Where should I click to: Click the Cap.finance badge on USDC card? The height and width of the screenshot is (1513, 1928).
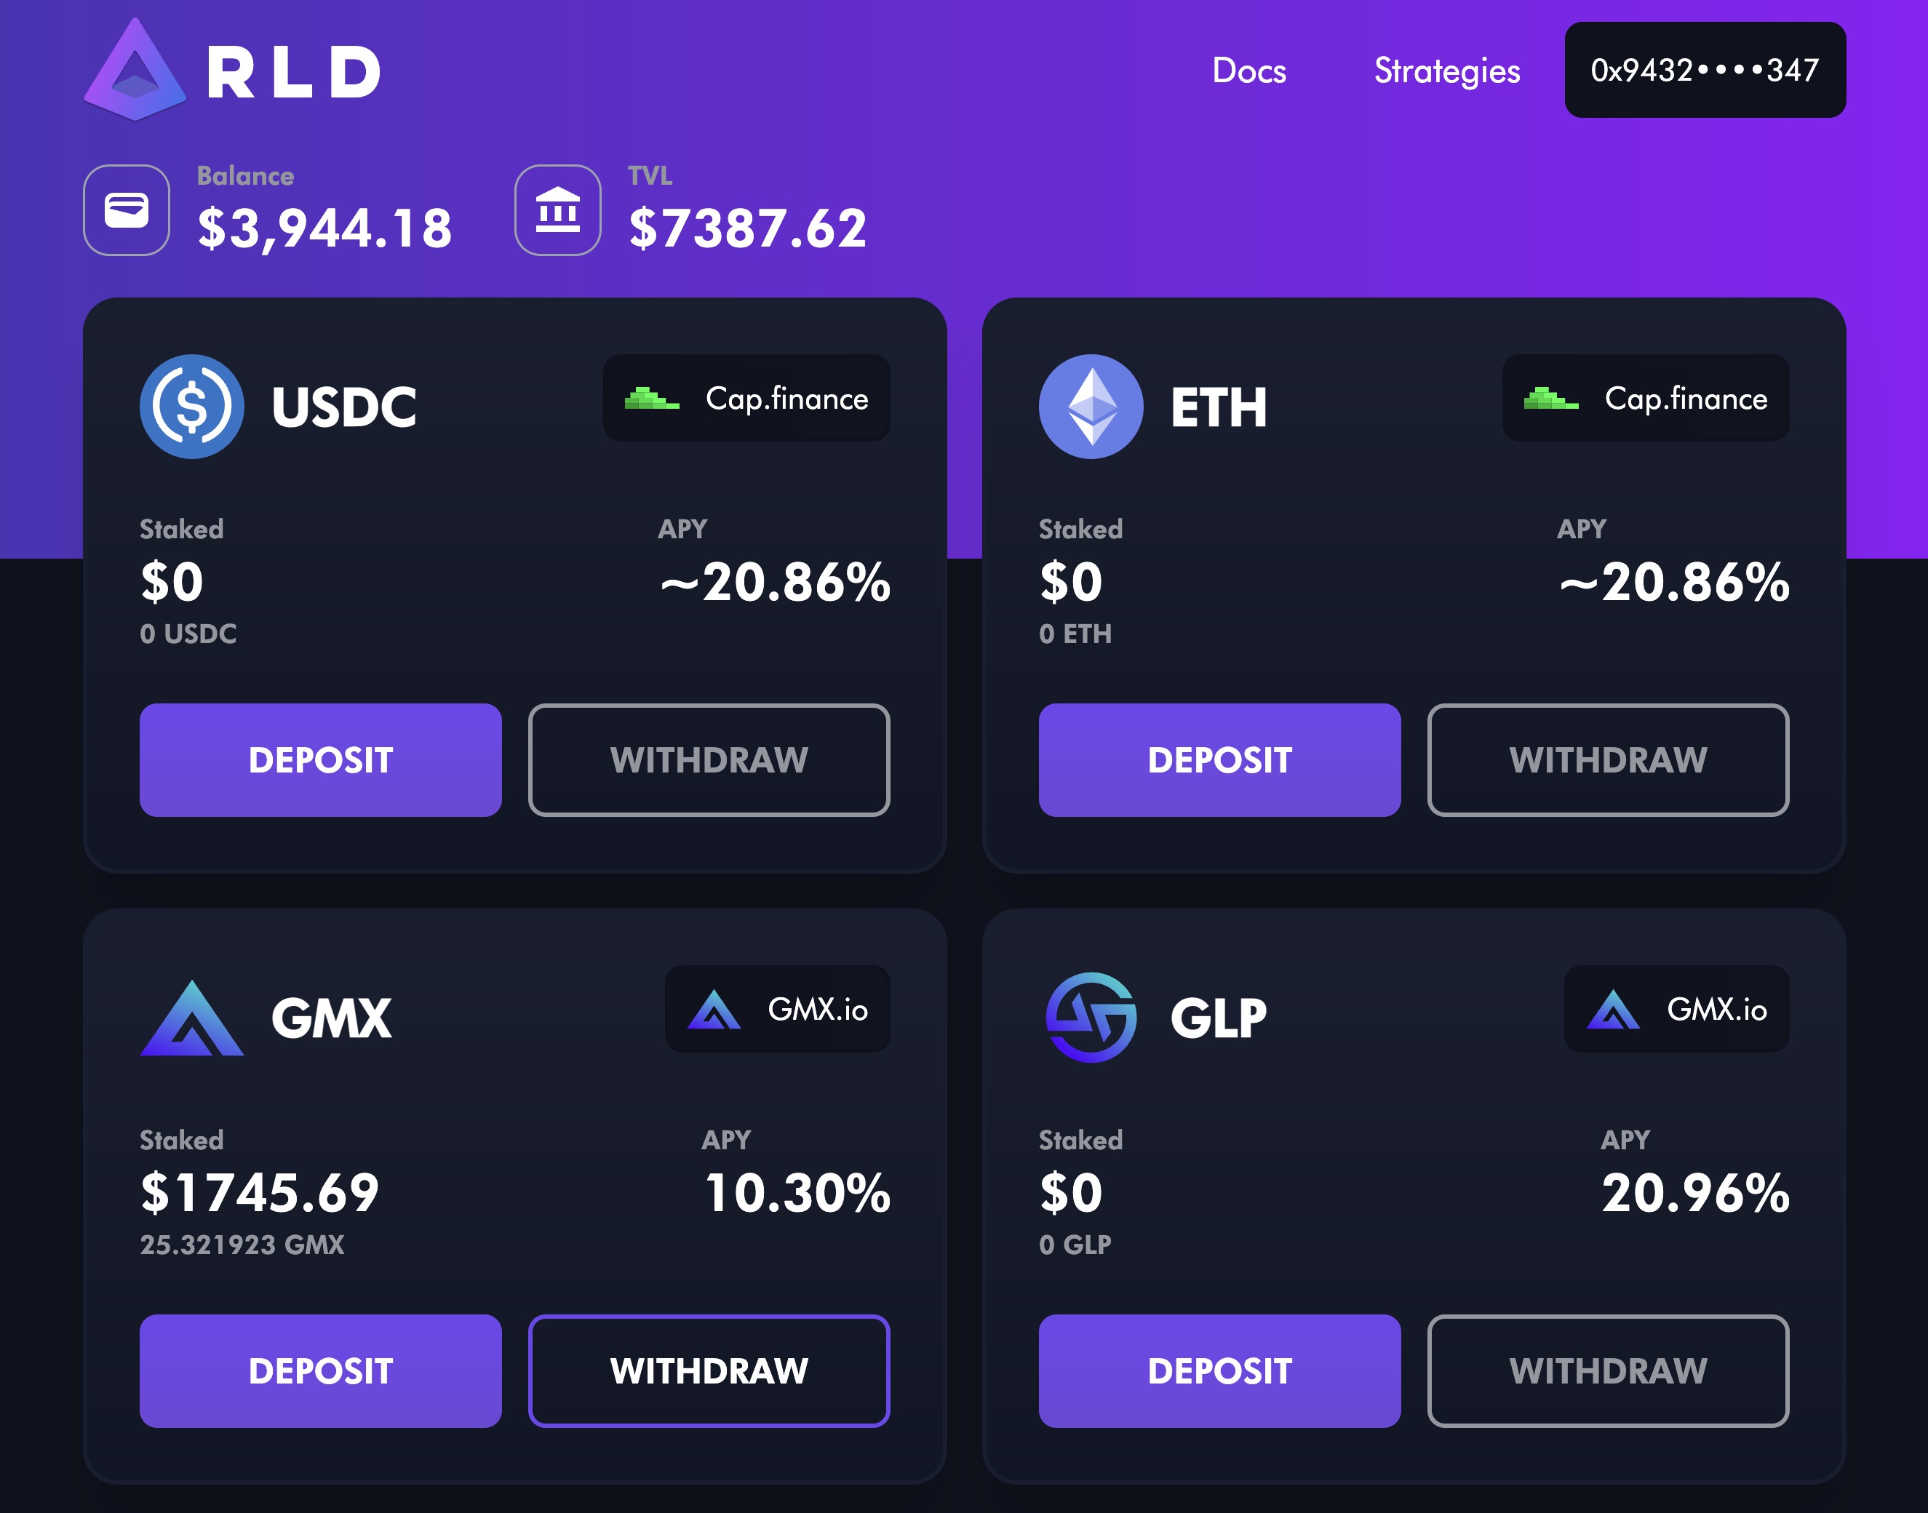point(746,399)
